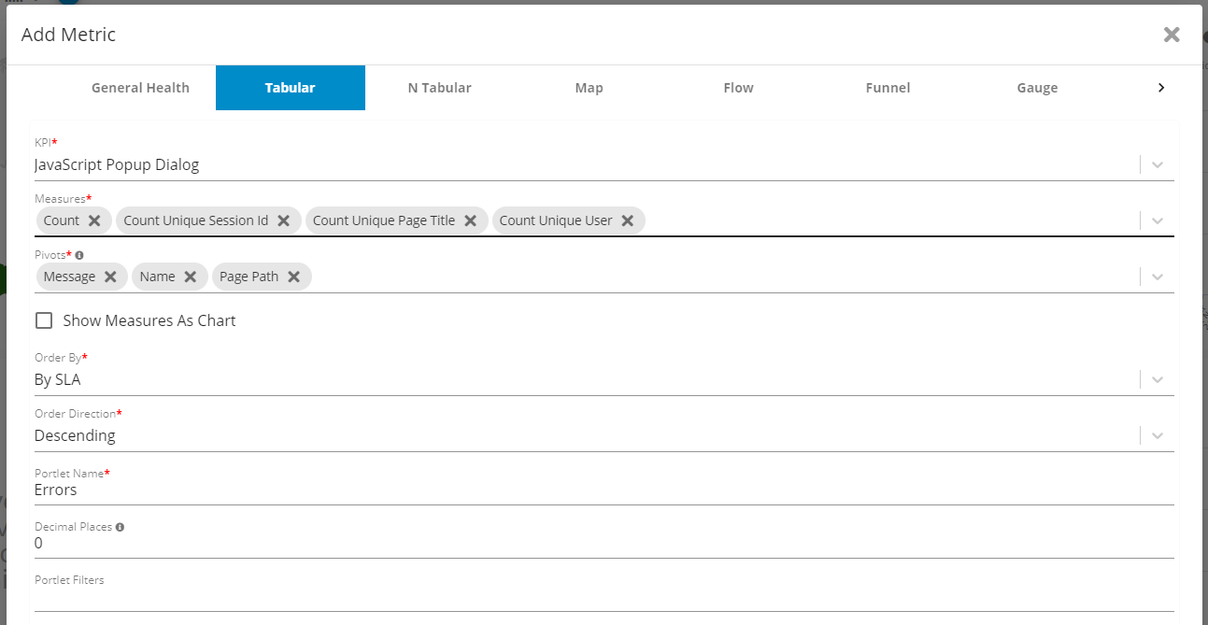1208x625 pixels.
Task: Click the Pivots info icon
Action: pyautogui.click(x=79, y=255)
